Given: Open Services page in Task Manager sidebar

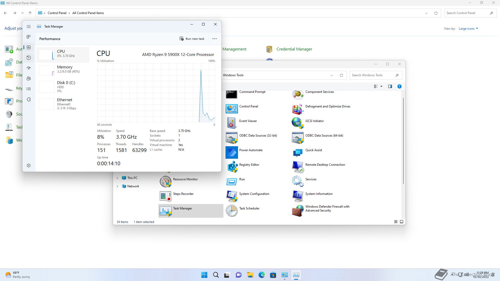Looking at the screenshot, I should 29,100.
